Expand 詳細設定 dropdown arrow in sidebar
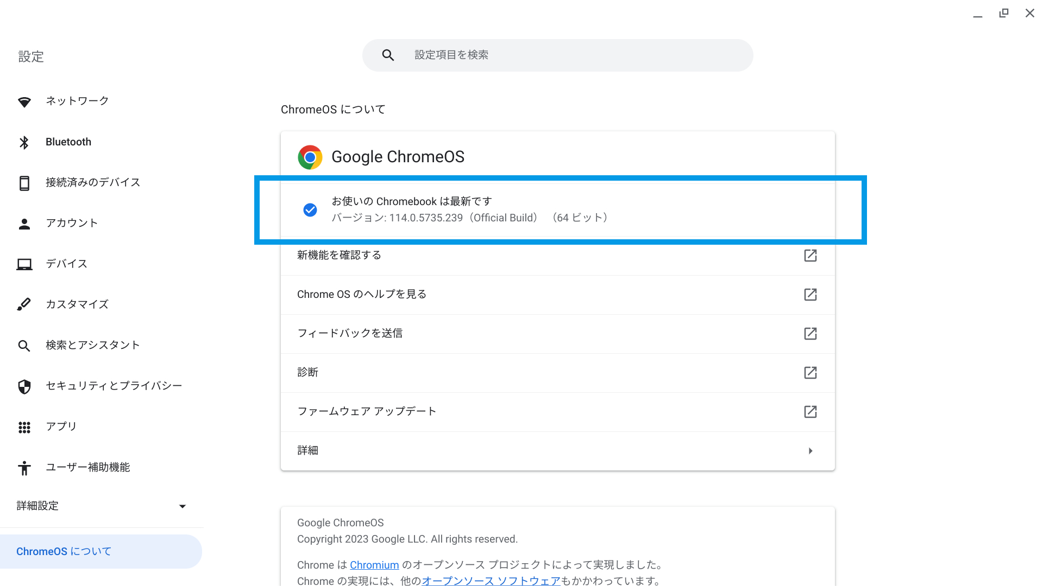 [x=183, y=506]
